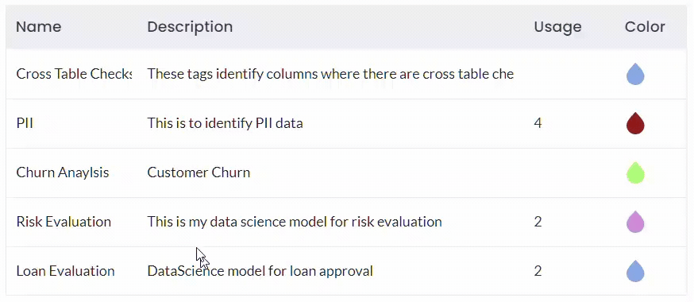Click the purple droplet for Risk Evaluation

635,222
